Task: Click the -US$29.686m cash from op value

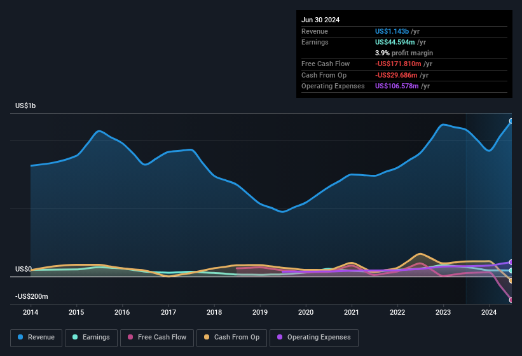Action: [x=396, y=75]
